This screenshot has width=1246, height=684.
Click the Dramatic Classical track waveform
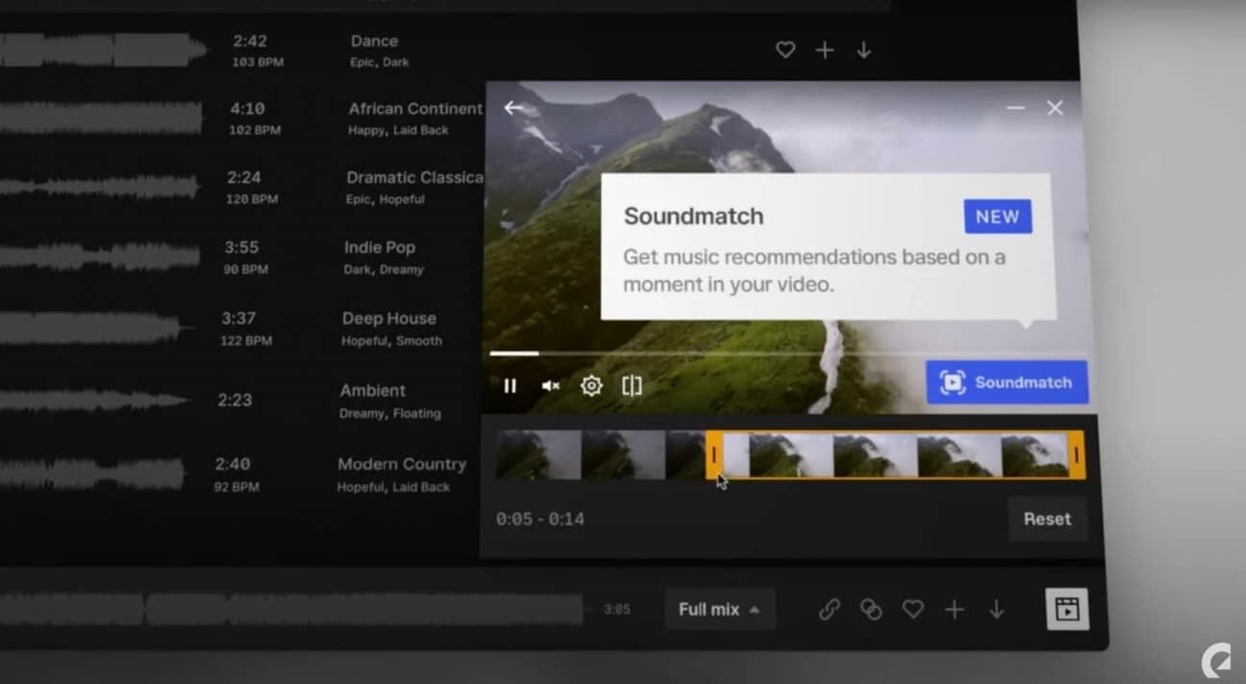tap(99, 188)
